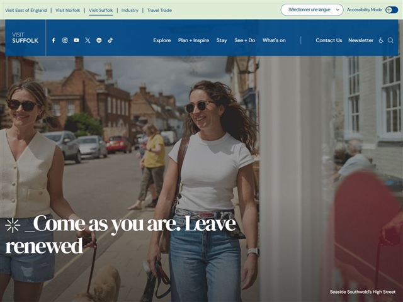The height and width of the screenshot is (302, 403).
Task: Open the See + Do menu
Action: point(245,40)
